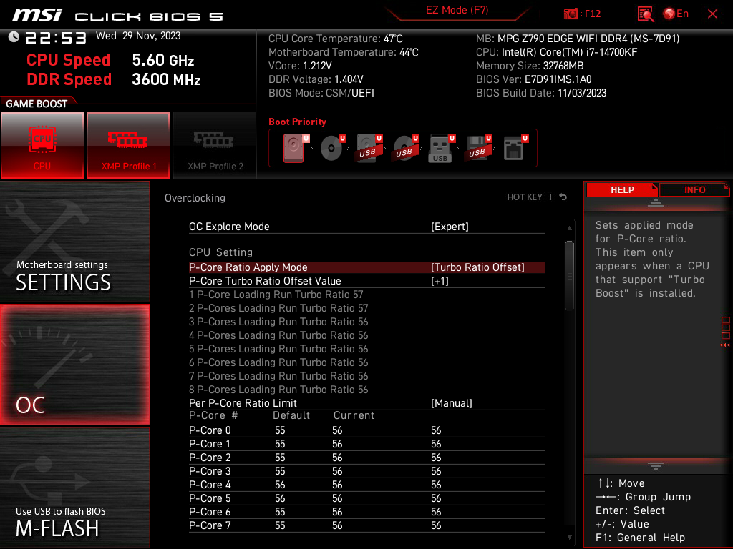733x549 pixels.
Task: Select the network boot device icon
Action: (x=515, y=148)
